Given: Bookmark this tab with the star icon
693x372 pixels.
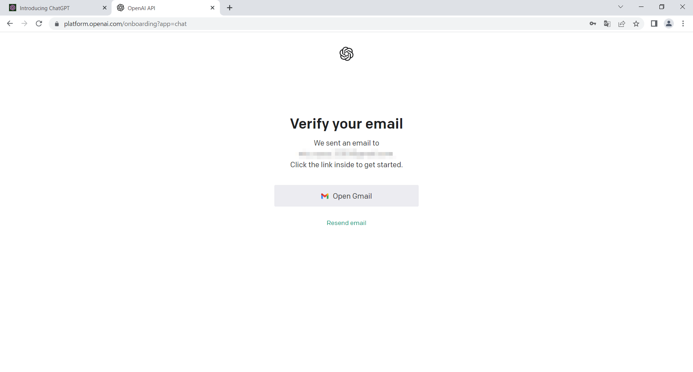Looking at the screenshot, I should [636, 24].
